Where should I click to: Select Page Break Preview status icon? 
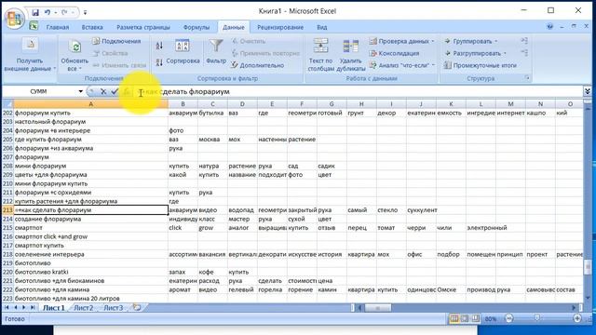click(x=475, y=318)
